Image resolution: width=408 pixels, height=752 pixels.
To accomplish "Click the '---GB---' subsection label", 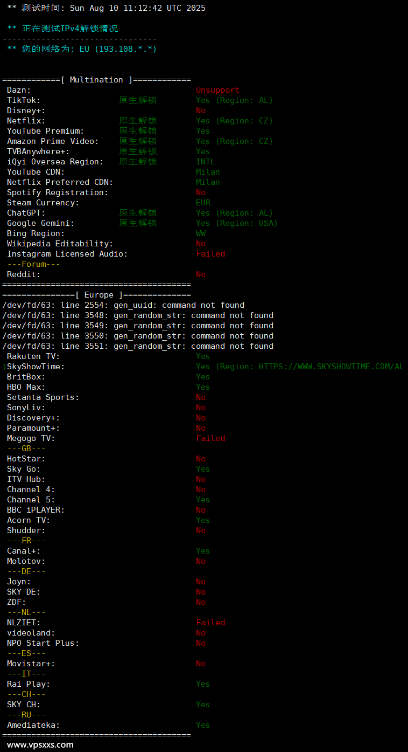I will (x=26, y=449).
